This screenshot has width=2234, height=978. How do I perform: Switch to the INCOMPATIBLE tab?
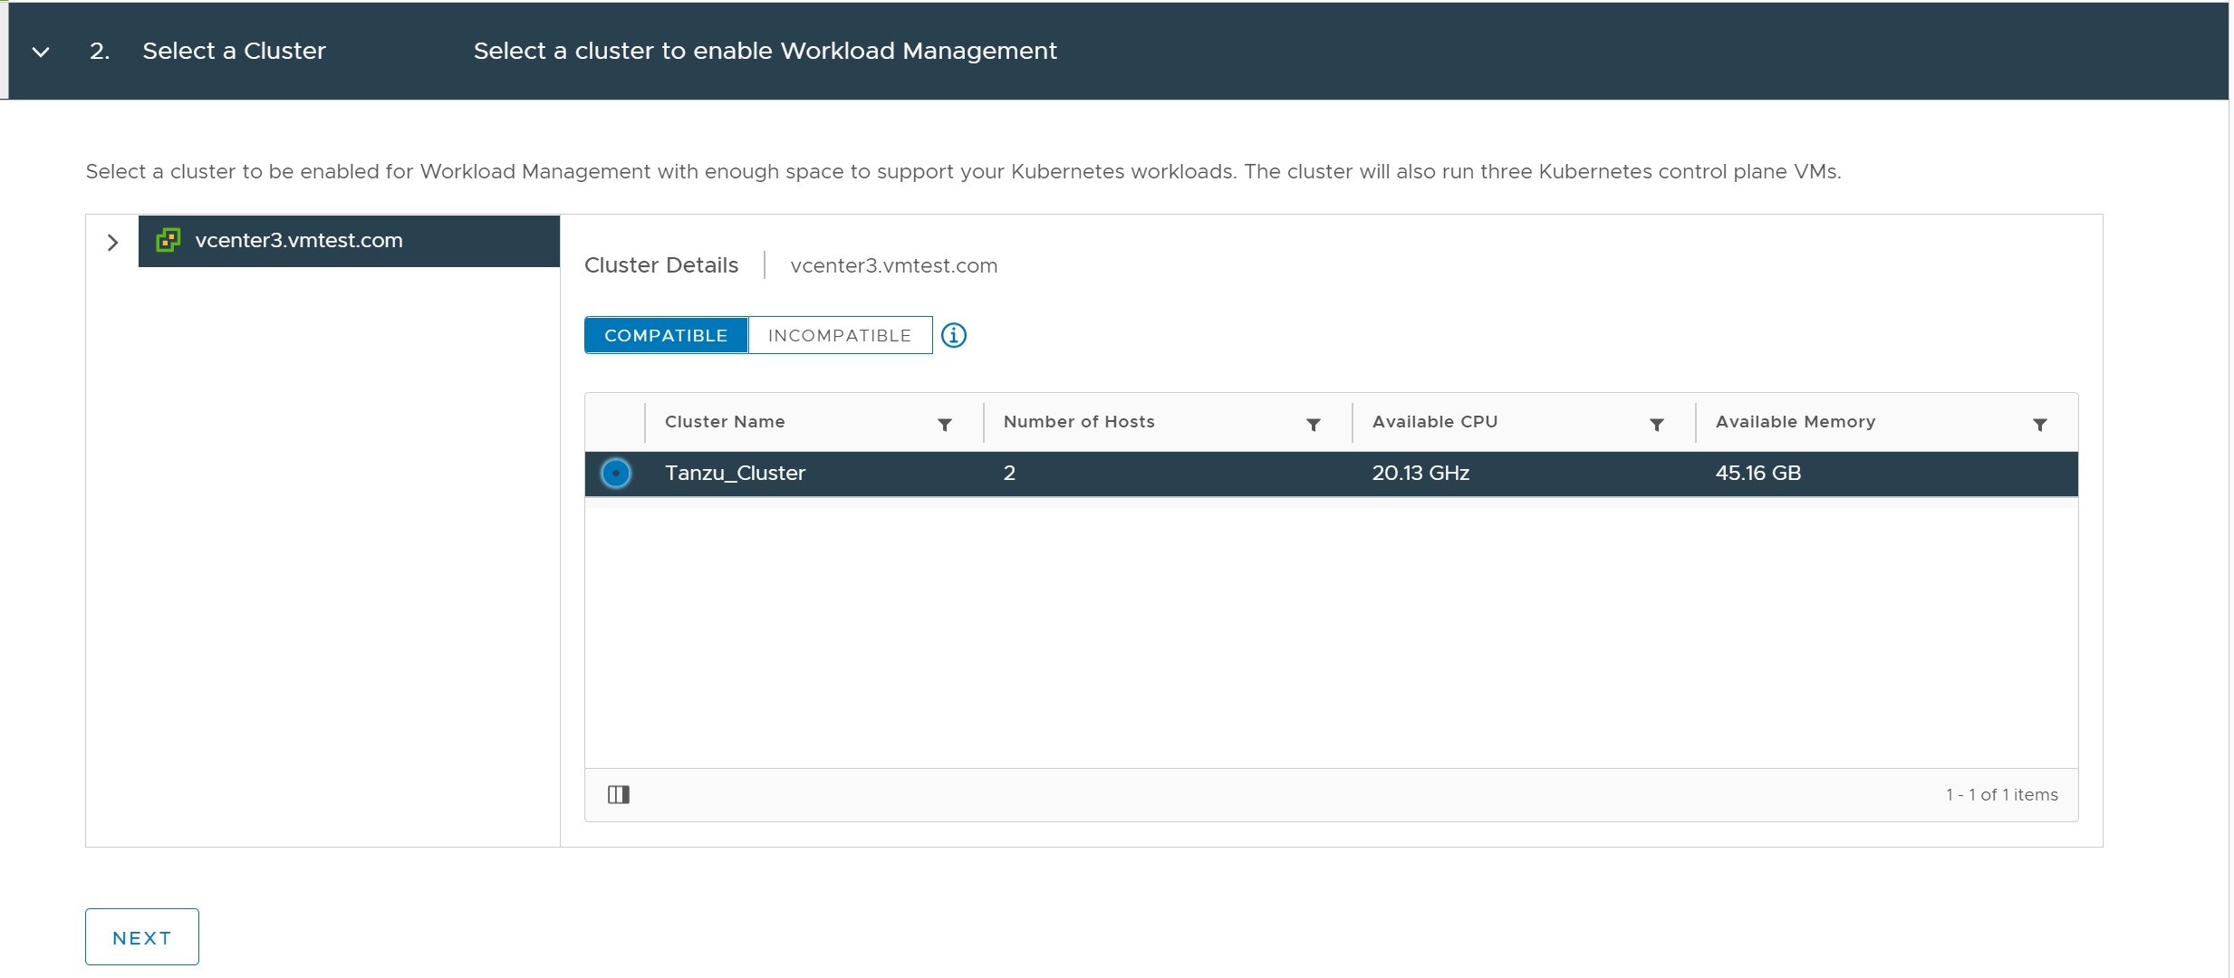(839, 336)
